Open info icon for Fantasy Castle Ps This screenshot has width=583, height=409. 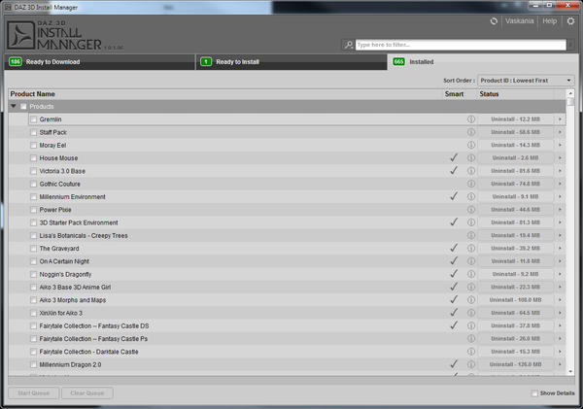471,338
